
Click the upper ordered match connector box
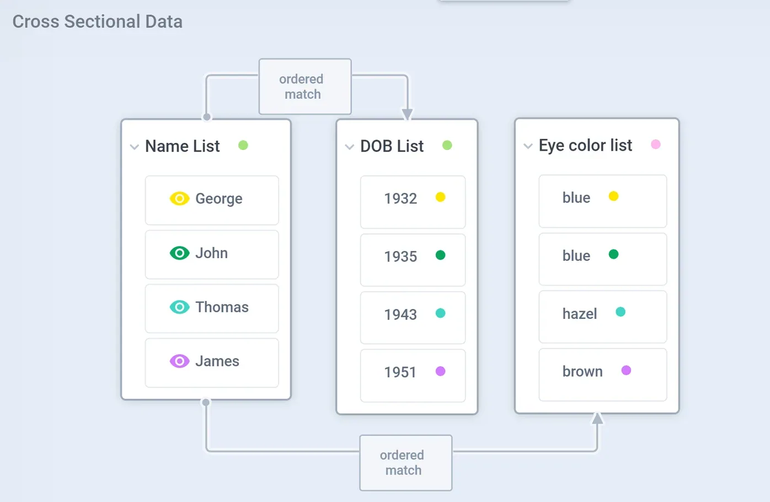pyautogui.click(x=305, y=87)
